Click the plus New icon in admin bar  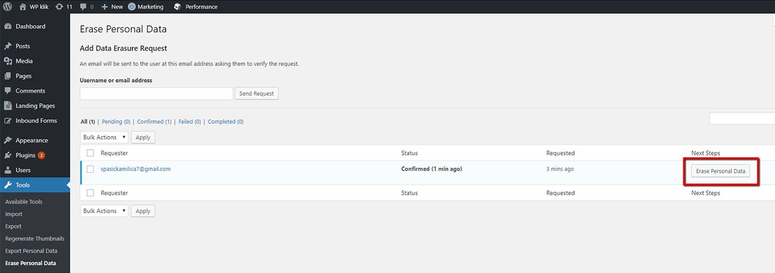pos(104,7)
